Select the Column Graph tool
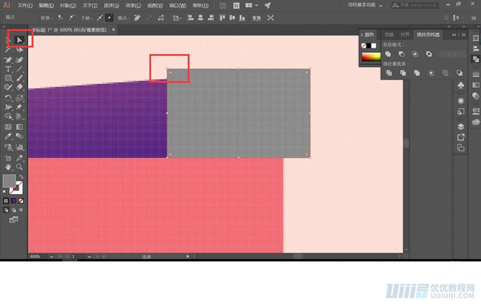Viewport: 481px width, 304px height. click(19, 147)
